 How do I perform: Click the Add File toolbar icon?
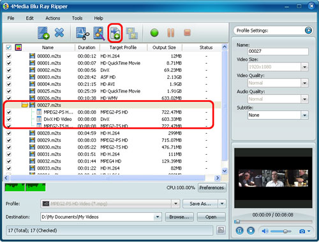pyautogui.click(x=43, y=33)
